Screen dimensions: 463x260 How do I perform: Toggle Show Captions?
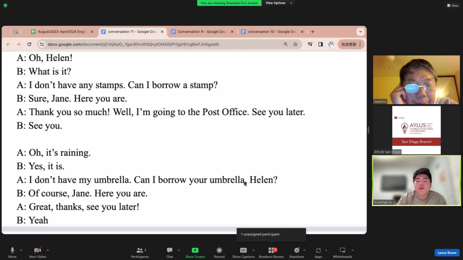[x=243, y=252]
